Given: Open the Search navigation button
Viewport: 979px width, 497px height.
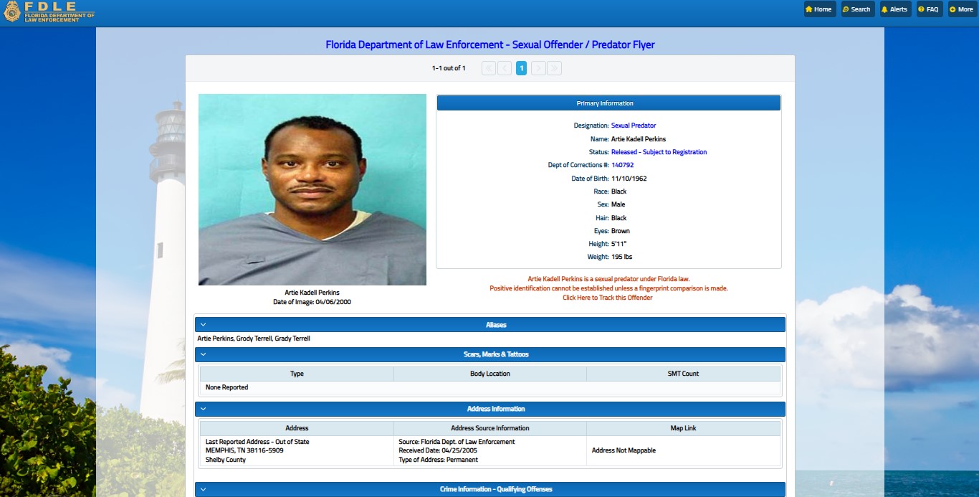Looking at the screenshot, I should tap(857, 9).
